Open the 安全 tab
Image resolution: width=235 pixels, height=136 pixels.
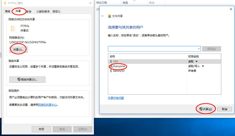[x=29, y=11]
